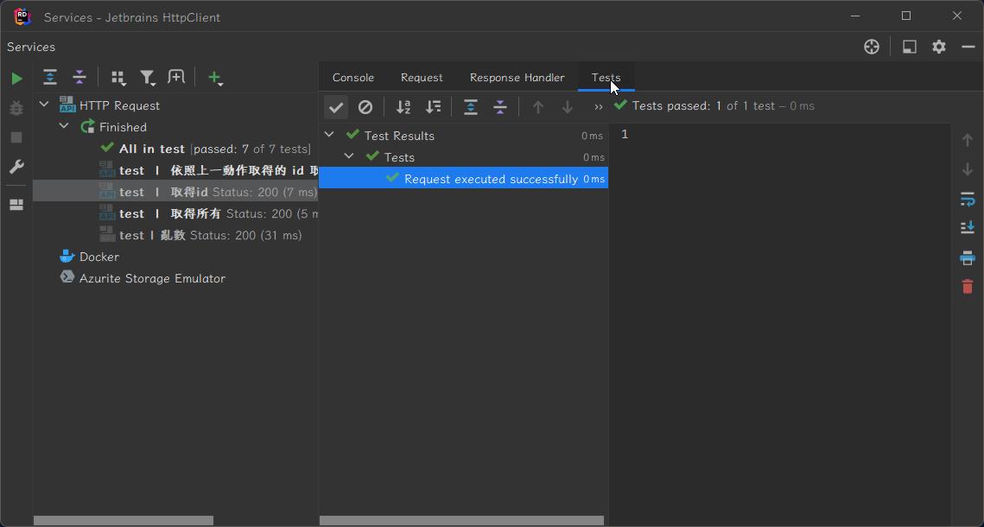The image size is (984, 527).
Task: Open the Services gear options
Action: tap(939, 47)
